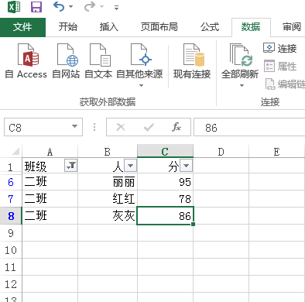Screen dimensions: 305x302
Task: Open the 分 column filter dropdown
Action: pos(187,166)
